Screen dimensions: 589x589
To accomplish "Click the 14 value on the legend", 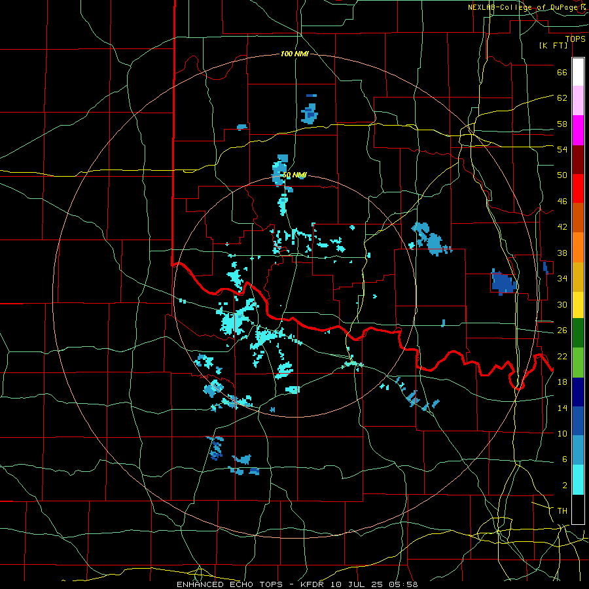I will click(x=562, y=408).
